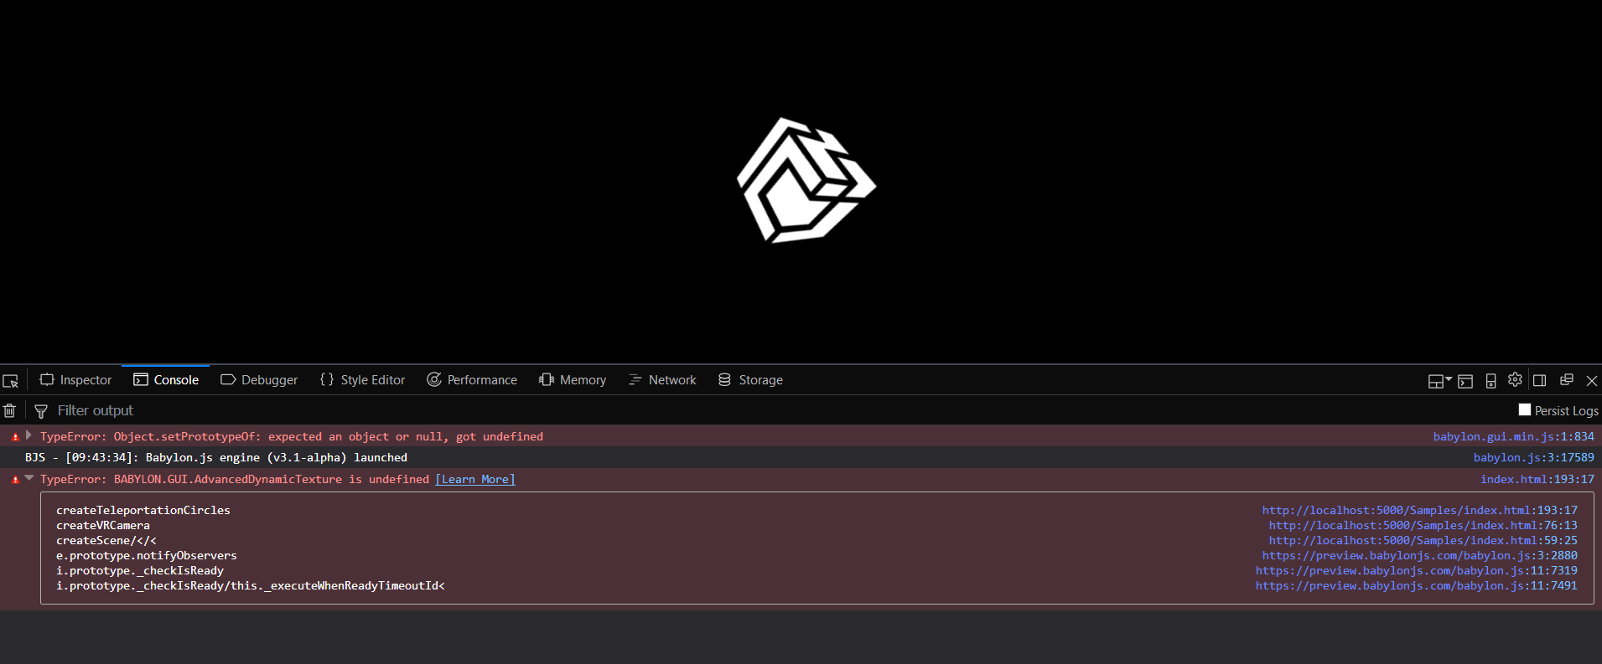Expand the setPrototypeOf TypeError stack trace
The height and width of the screenshot is (664, 1602).
29,435
